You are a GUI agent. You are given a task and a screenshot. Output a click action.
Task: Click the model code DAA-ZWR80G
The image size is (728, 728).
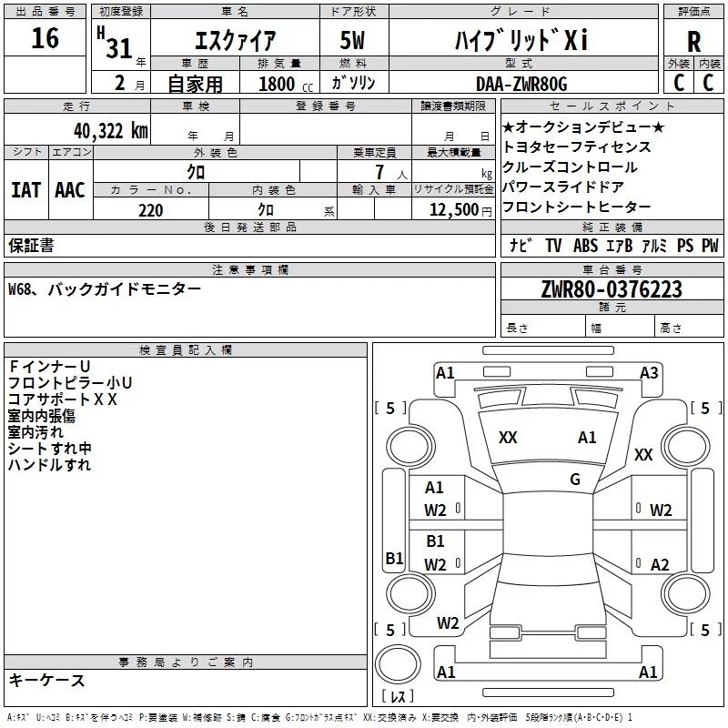[x=521, y=84]
